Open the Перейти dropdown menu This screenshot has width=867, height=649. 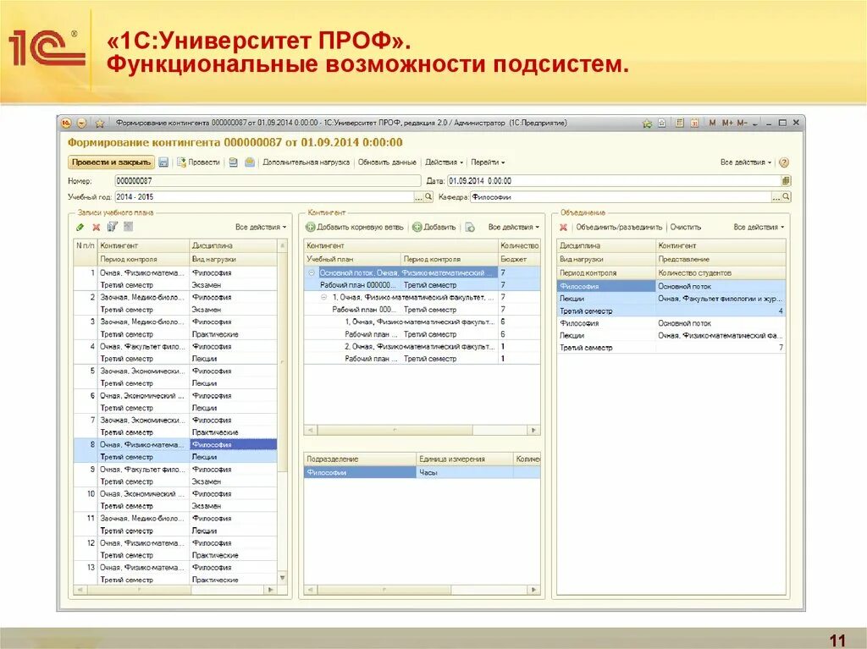488,162
